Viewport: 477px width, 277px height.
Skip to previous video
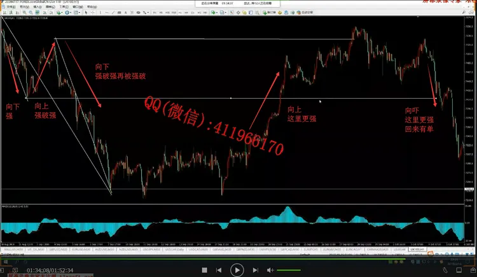[x=218, y=270]
